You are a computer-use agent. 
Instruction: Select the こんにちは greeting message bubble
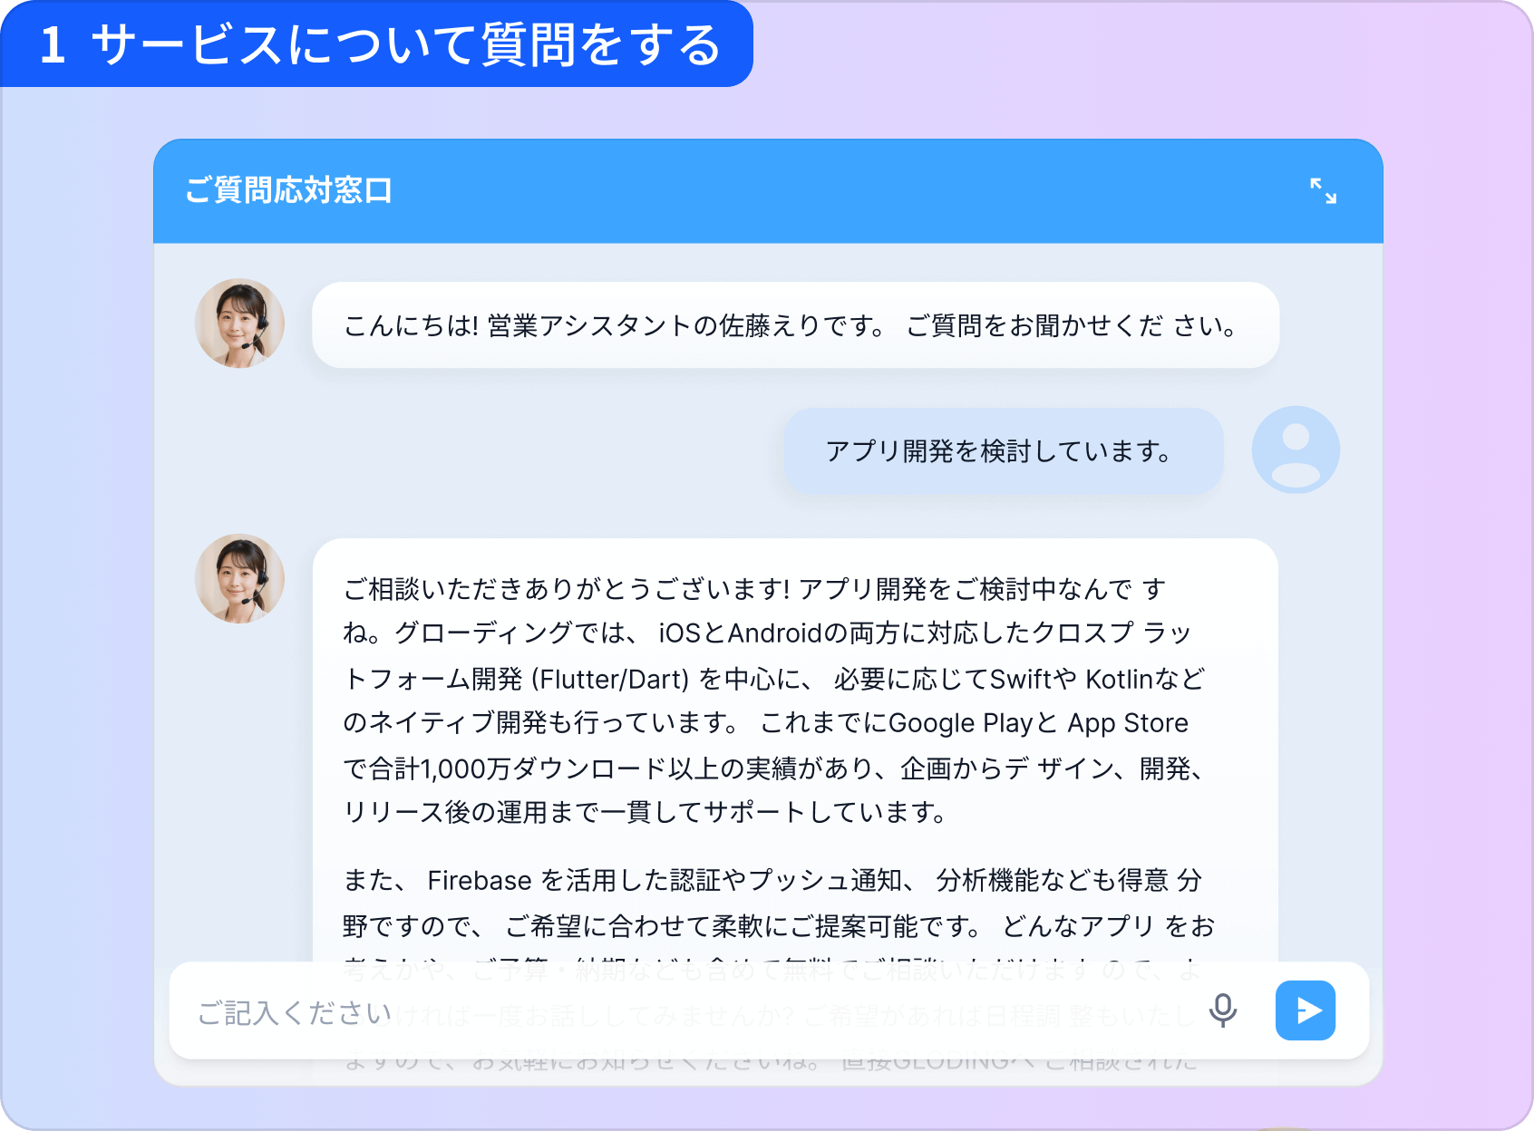click(795, 325)
